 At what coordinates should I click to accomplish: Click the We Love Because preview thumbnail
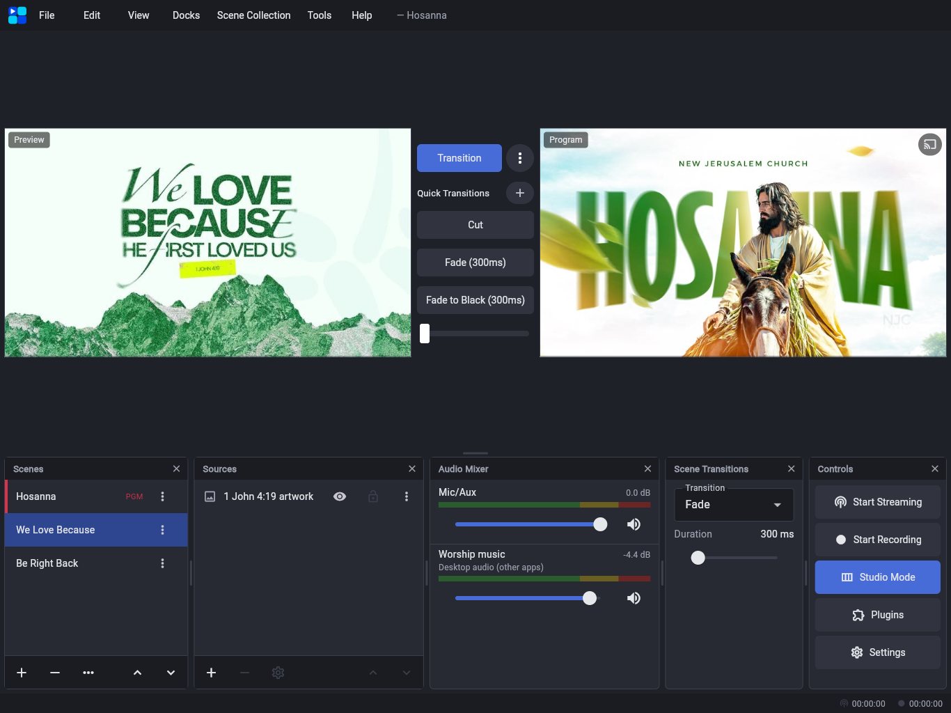pos(207,242)
